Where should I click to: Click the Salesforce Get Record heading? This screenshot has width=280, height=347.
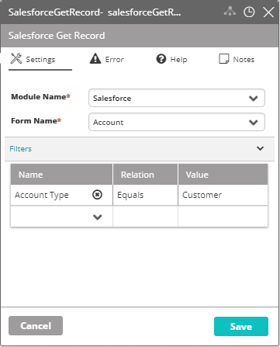pyautogui.click(x=57, y=36)
